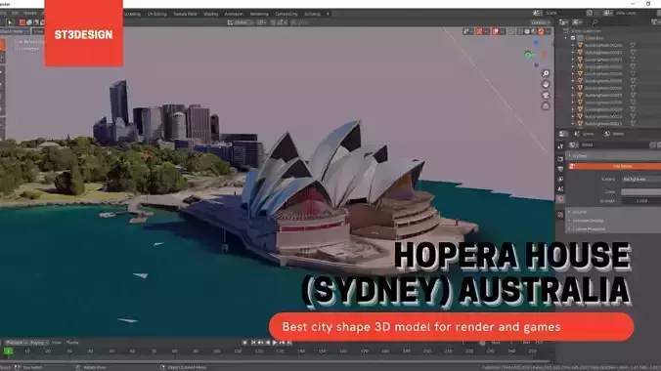The image size is (661, 371).
Task: Open the Object Mode dropdown
Action: (15, 31)
